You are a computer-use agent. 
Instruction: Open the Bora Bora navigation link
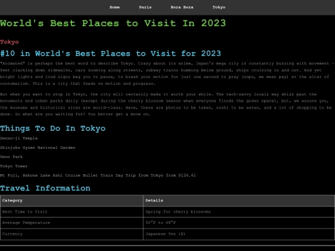coord(182,7)
